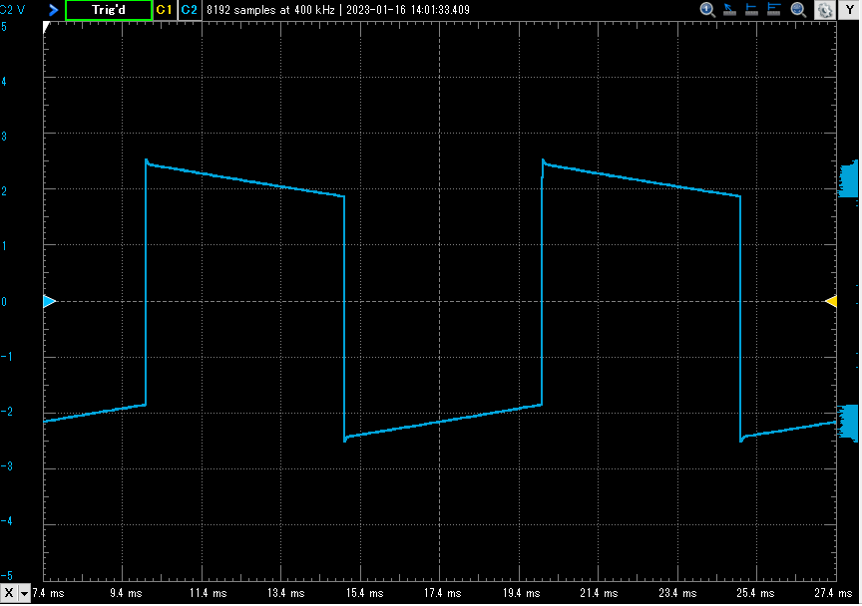The height and width of the screenshot is (606, 862).
Task: Open the dropdown arrow beside X button
Action: tap(24, 593)
